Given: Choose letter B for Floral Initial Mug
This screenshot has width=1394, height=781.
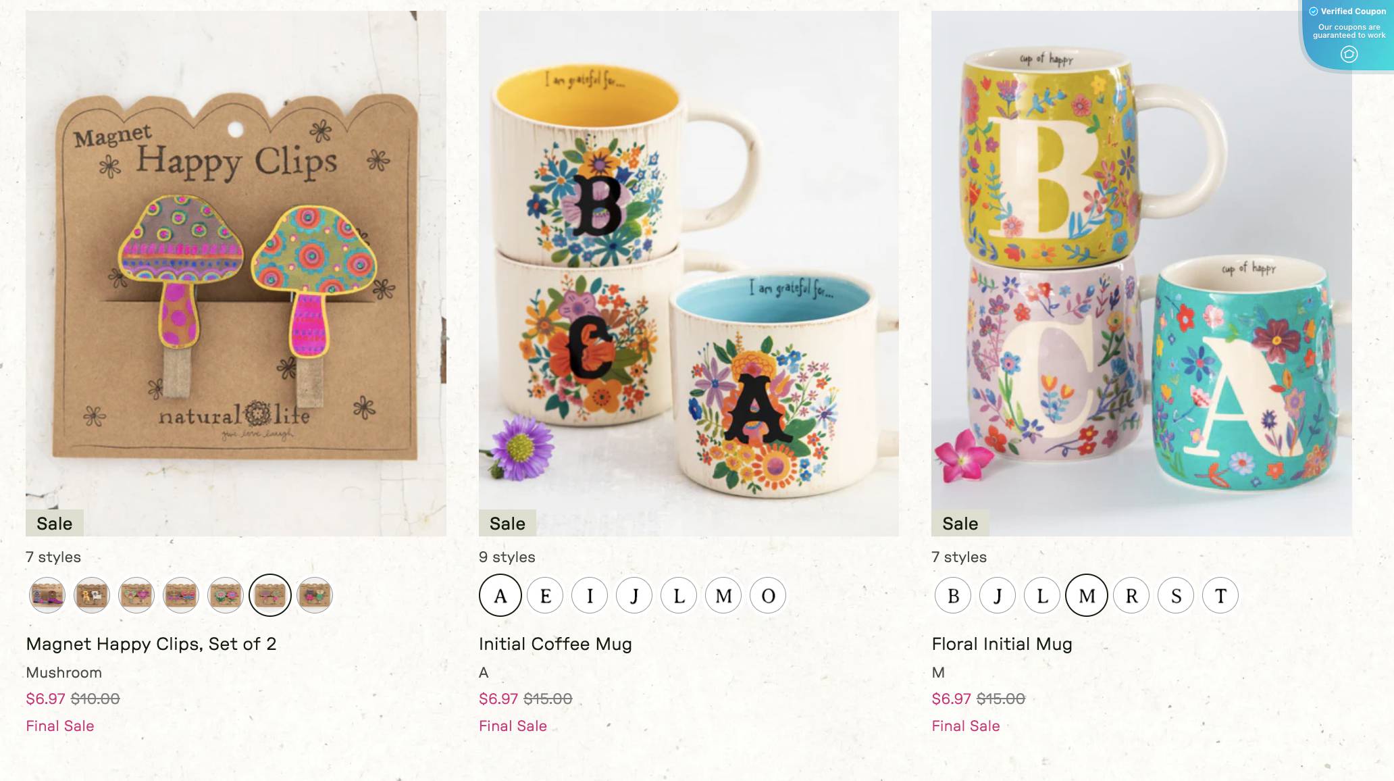Looking at the screenshot, I should pos(953,595).
